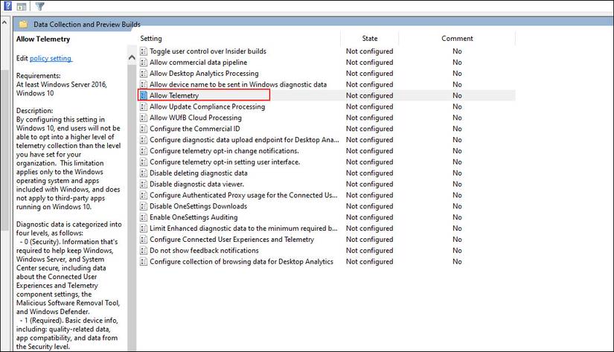614x352 pixels.
Task: Select Limit Enhanced diagnostic data setting
Action: tap(243, 228)
